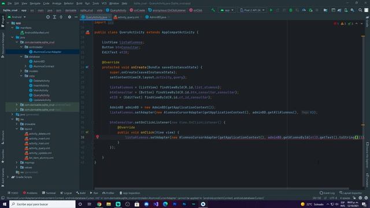Click the red errors indicator in the editor

336,24
